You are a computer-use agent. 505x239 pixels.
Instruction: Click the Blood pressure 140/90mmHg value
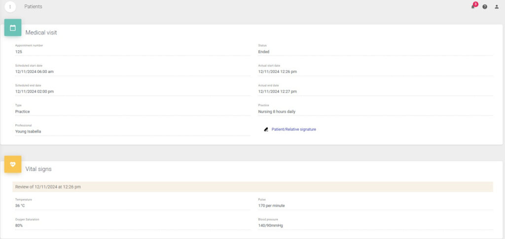[270, 225]
